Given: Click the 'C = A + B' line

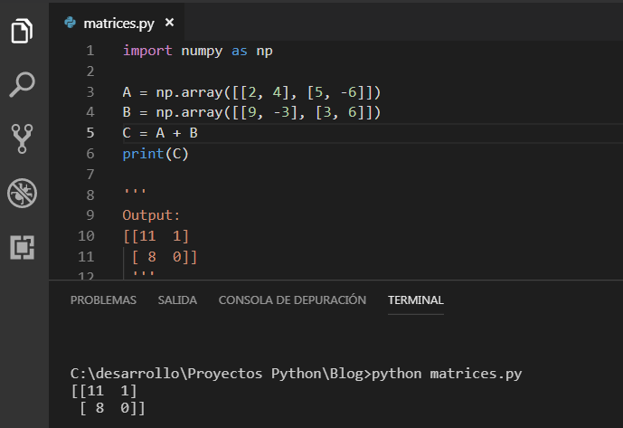Looking at the screenshot, I should click(x=160, y=133).
